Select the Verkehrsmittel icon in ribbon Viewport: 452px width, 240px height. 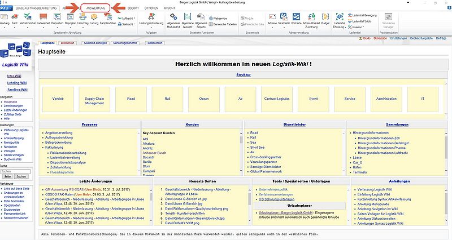click(28, 17)
